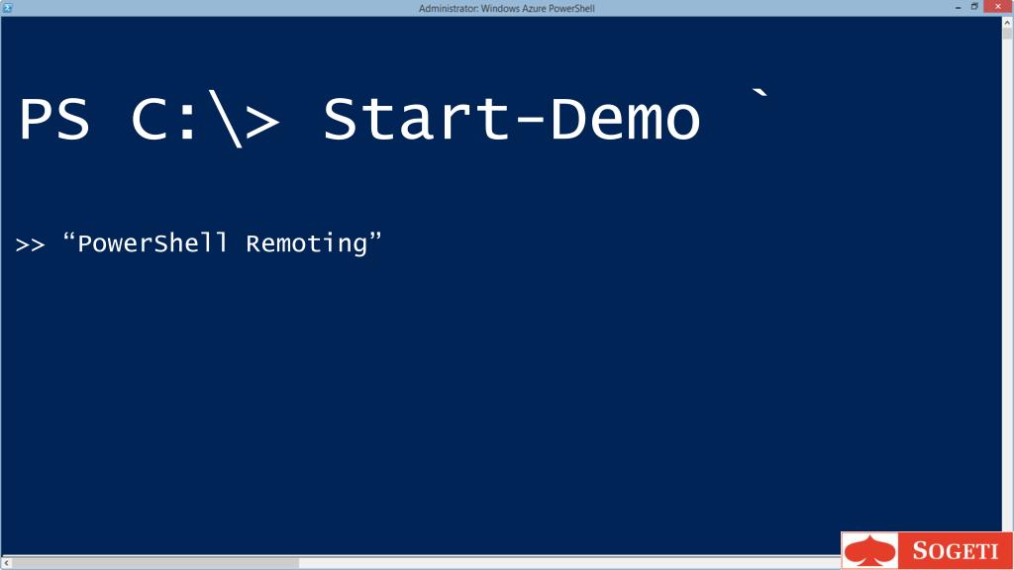Click the ">>" continuation prompt
This screenshot has width=1014, height=570.
pyautogui.click(x=30, y=245)
